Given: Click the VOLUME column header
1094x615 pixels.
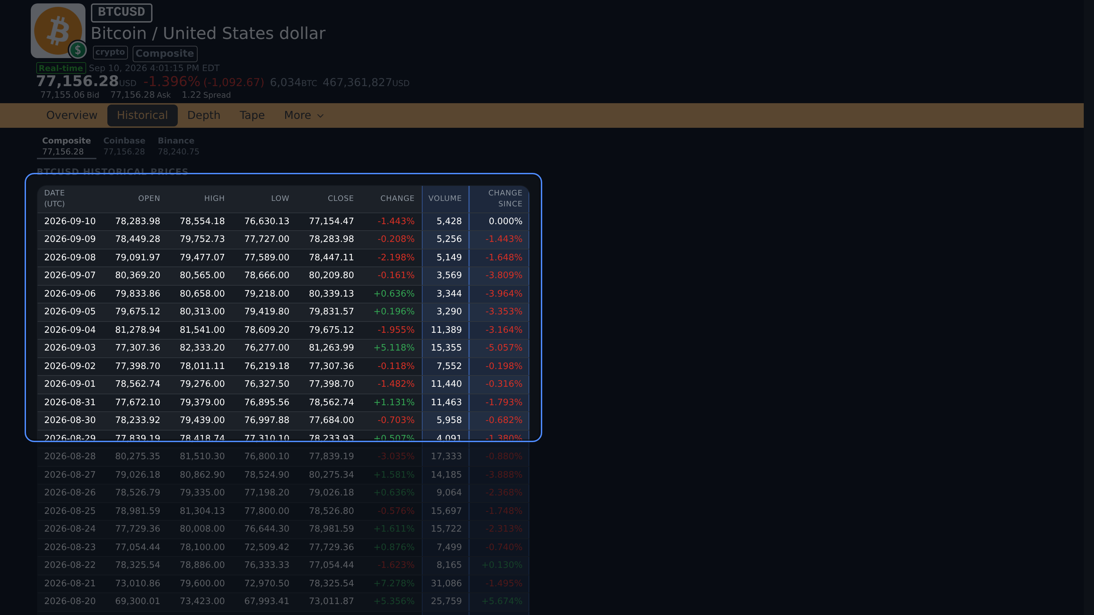Looking at the screenshot, I should pyautogui.click(x=445, y=198).
